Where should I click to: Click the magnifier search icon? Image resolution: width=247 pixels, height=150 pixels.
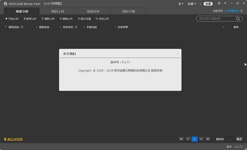pos(238,19)
